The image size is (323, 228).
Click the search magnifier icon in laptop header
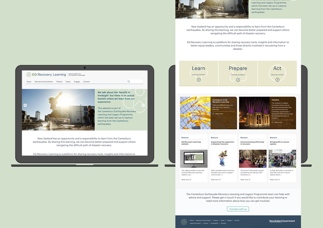pos(129,81)
